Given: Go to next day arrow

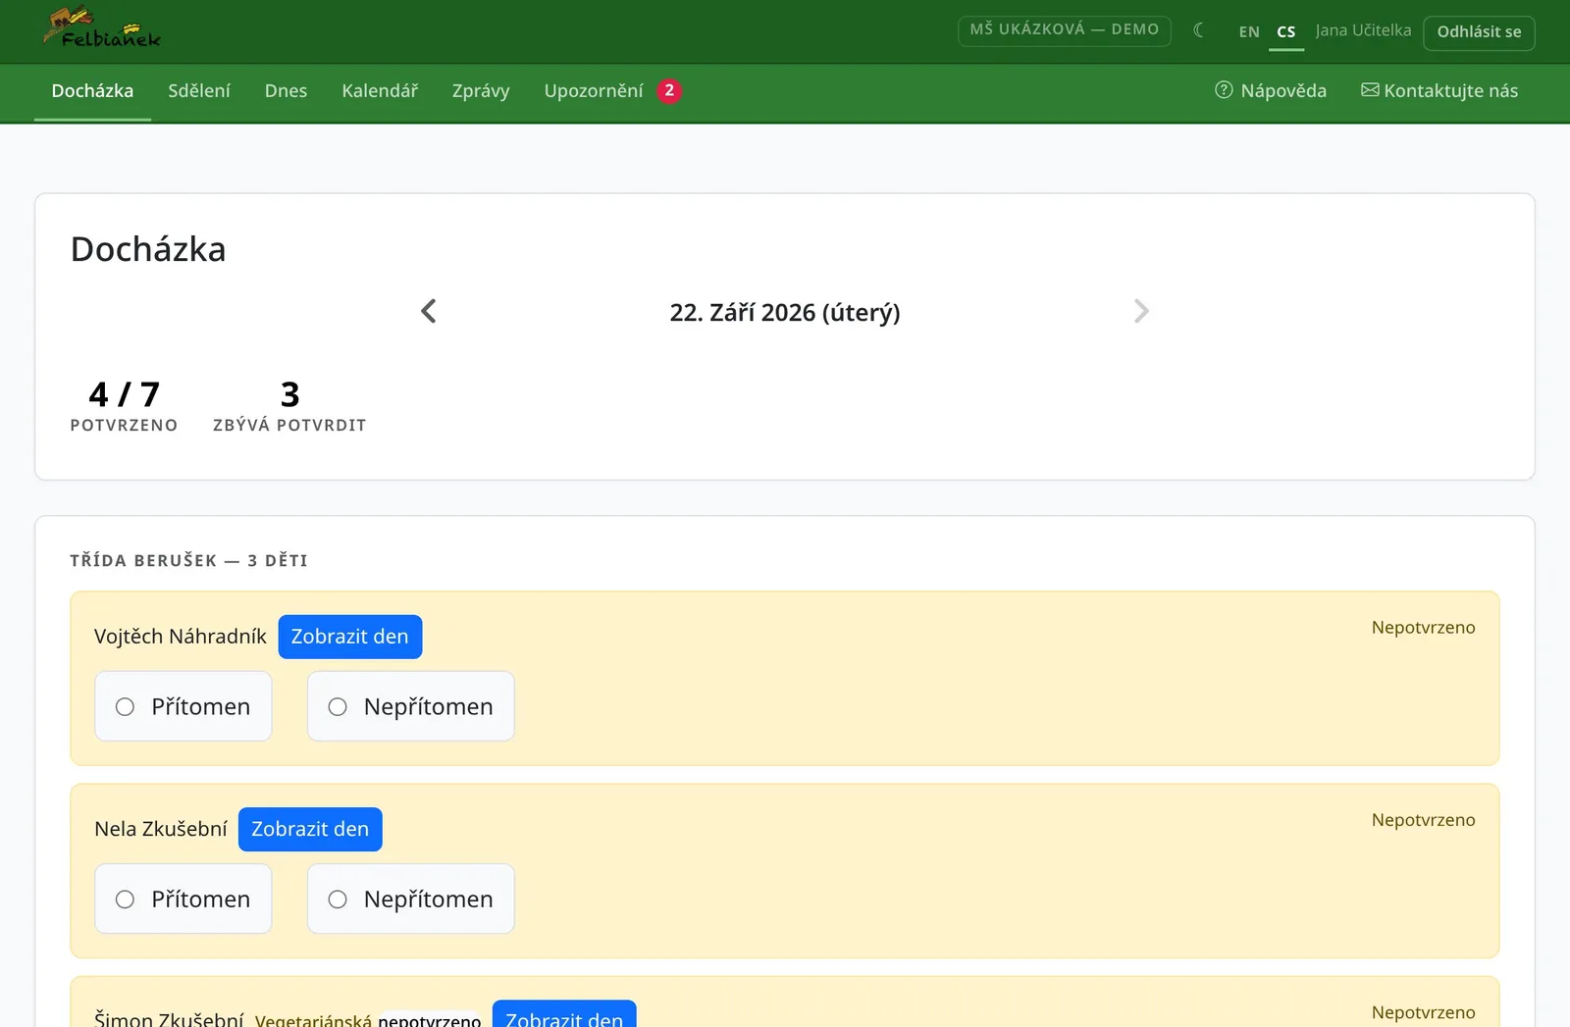Looking at the screenshot, I should point(1141,311).
